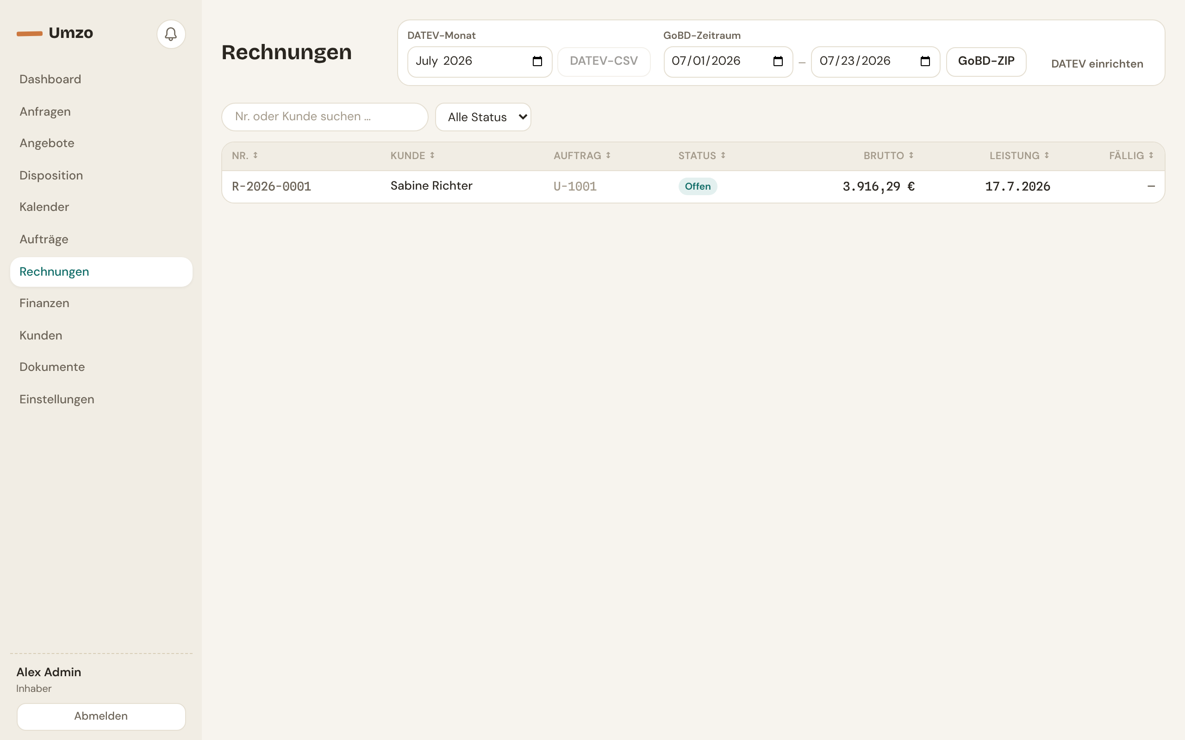Click the 07/23/2026 end date field
This screenshot has width=1185, height=740.
coord(875,62)
